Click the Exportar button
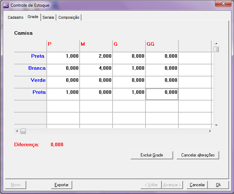The width and height of the screenshot is (234, 194). (62, 185)
